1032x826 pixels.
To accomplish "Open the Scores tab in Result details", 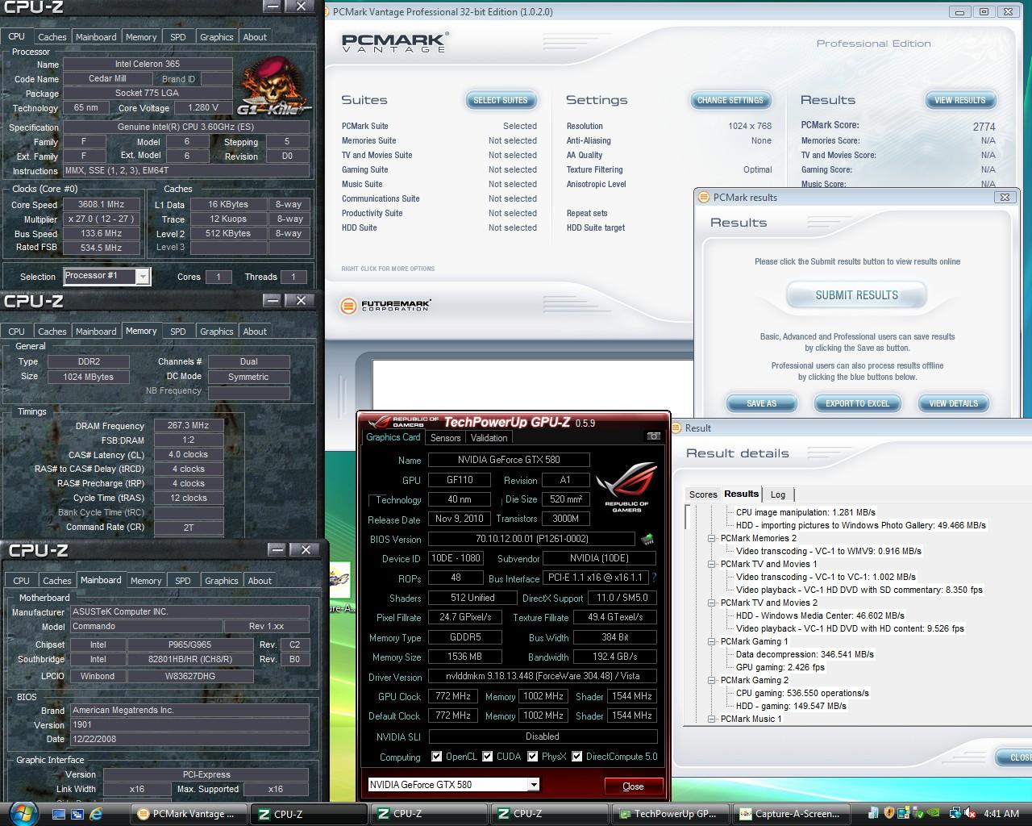I will click(703, 494).
